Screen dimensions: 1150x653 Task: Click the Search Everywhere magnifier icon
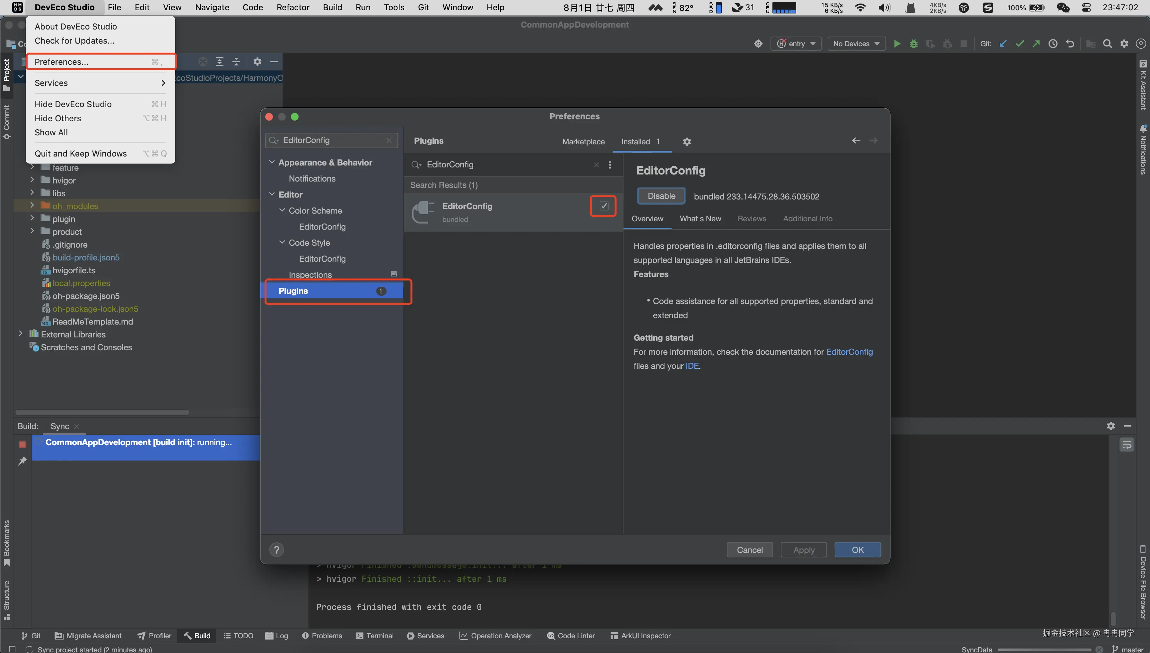point(1107,44)
